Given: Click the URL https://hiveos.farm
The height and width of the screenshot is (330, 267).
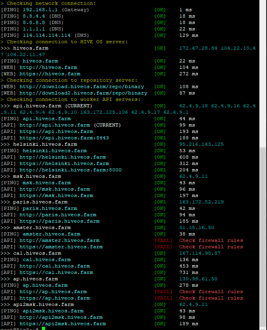Looking at the screenshot, I should [50, 74].
